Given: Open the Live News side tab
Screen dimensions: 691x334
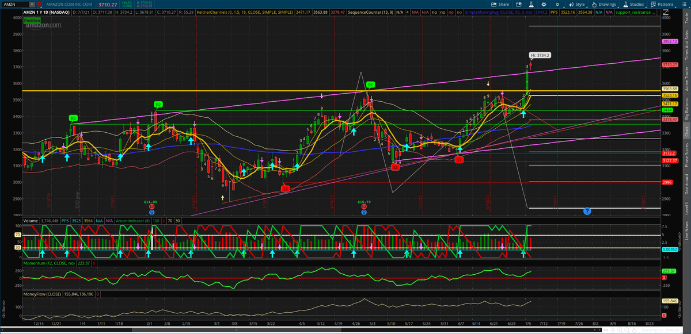Looking at the screenshot, I should pyautogui.click(x=686, y=231).
